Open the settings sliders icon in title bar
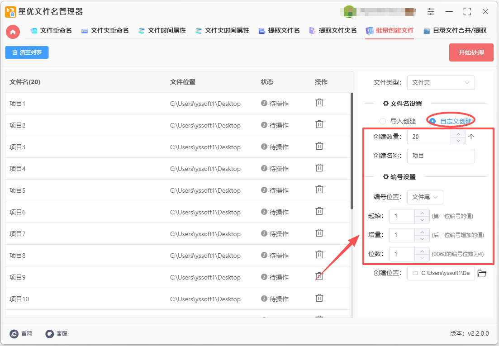The width and height of the screenshot is (499, 346). point(431,12)
